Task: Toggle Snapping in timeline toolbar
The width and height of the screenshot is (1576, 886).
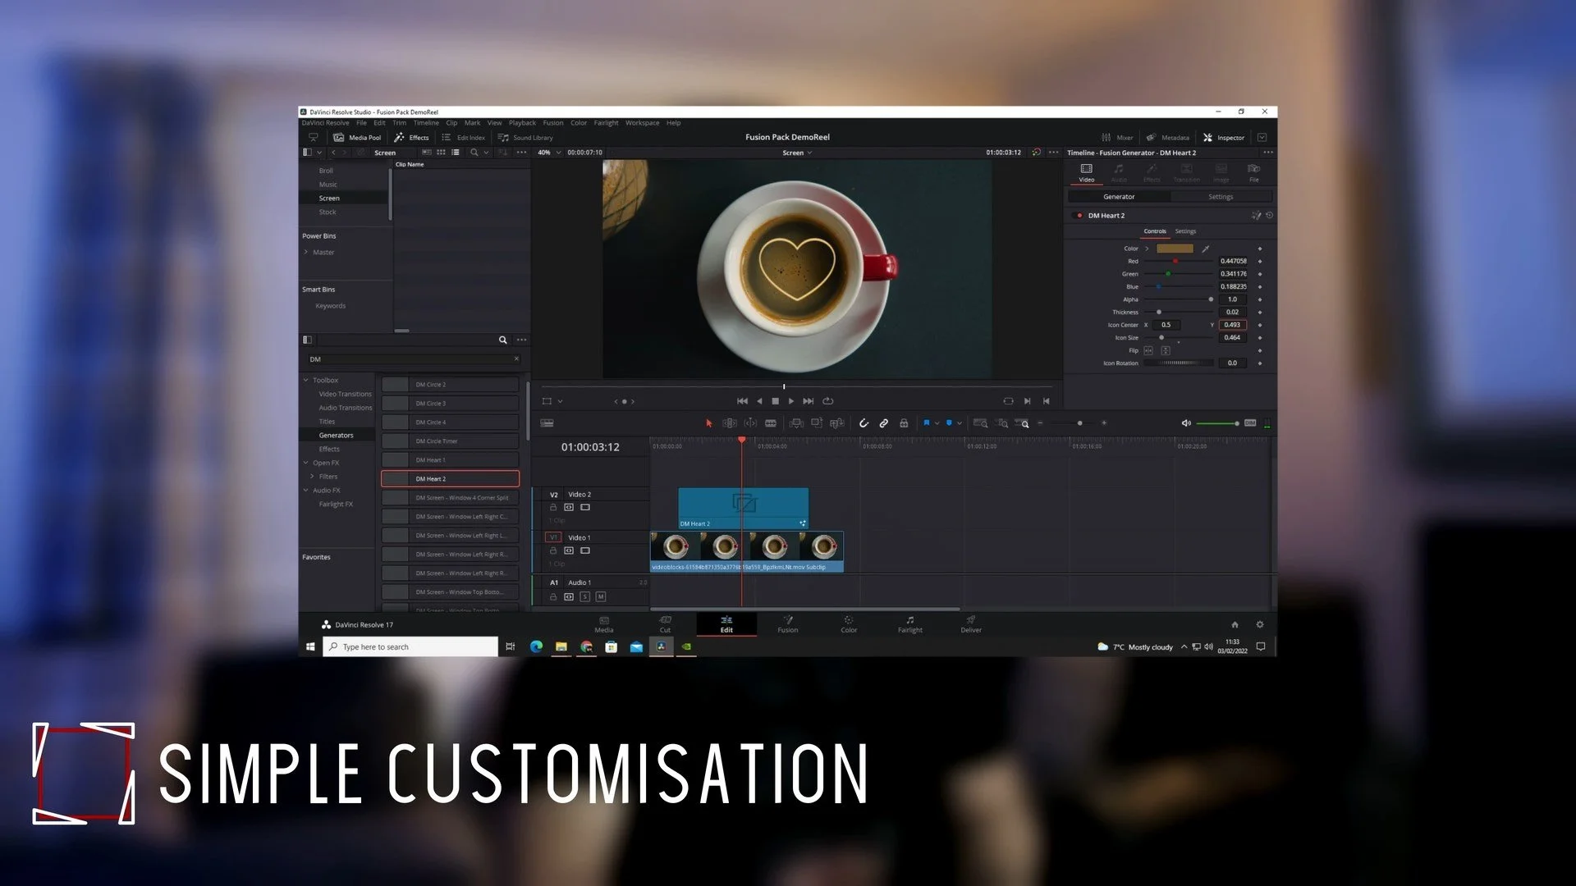Action: 864,423
